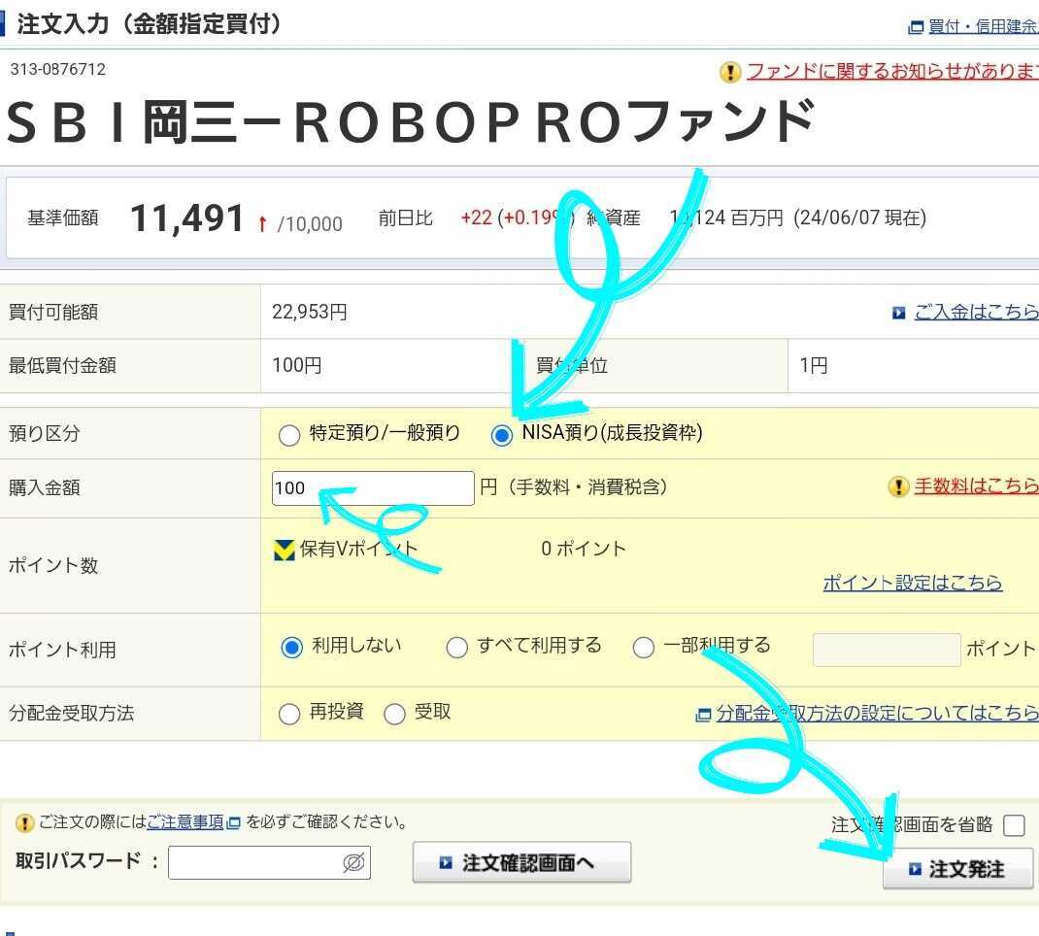1039x936 pixels.
Task: Check 注文確認画面を省略 checkbox
Action: point(1014,825)
